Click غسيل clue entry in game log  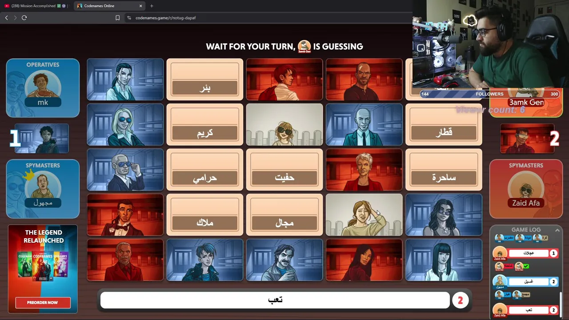click(x=529, y=281)
